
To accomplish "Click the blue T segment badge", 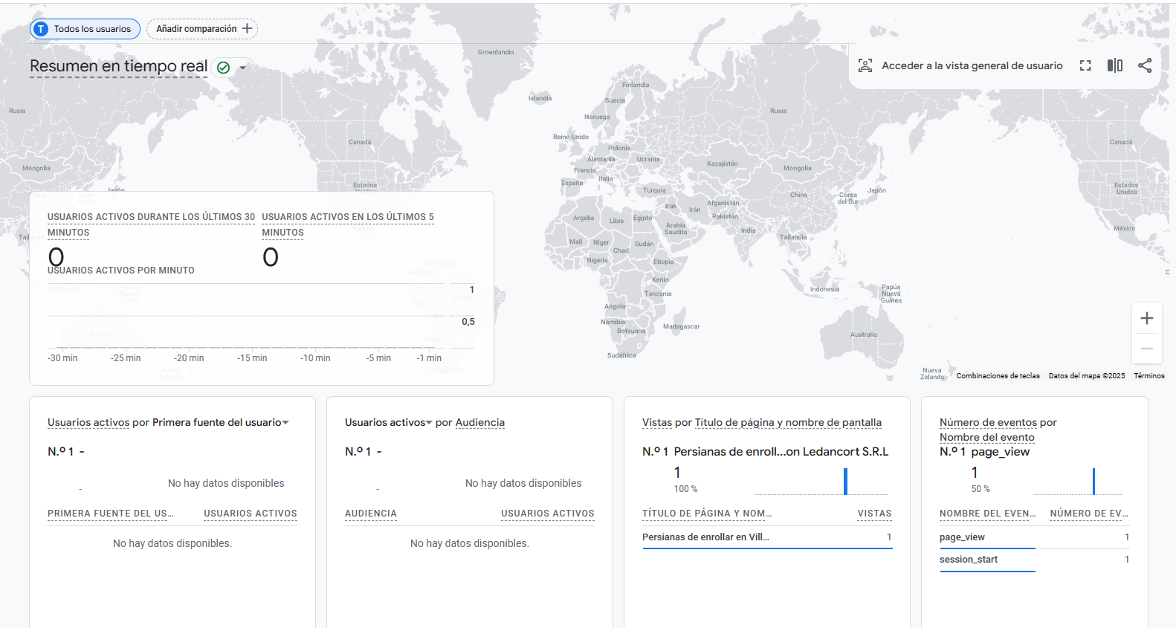I will (41, 29).
